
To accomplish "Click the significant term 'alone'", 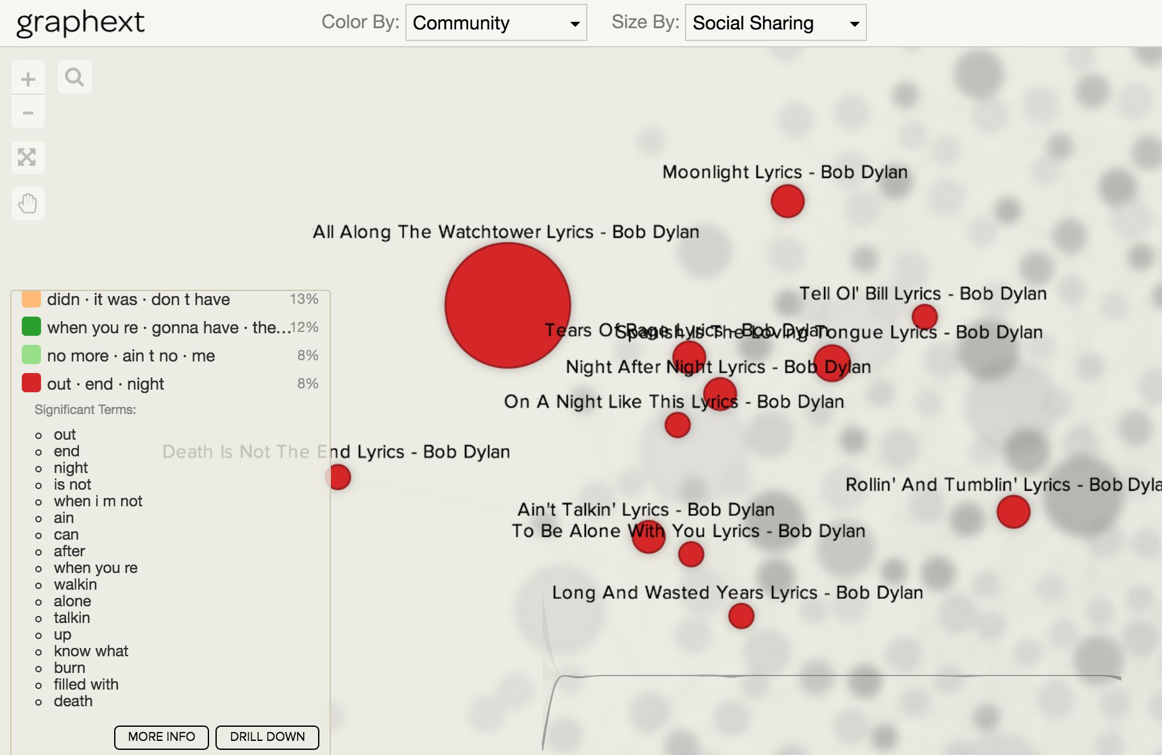I will click(72, 601).
